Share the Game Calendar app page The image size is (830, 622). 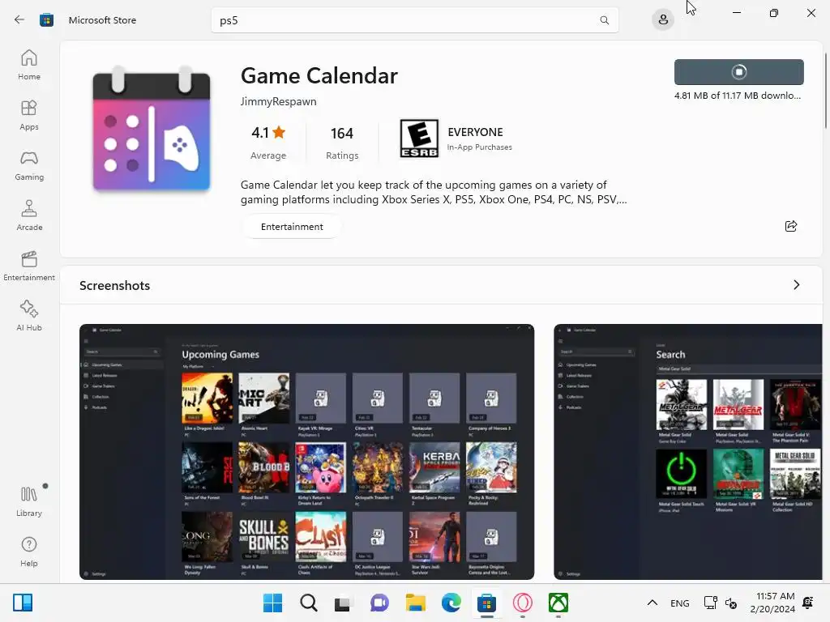coord(791,227)
